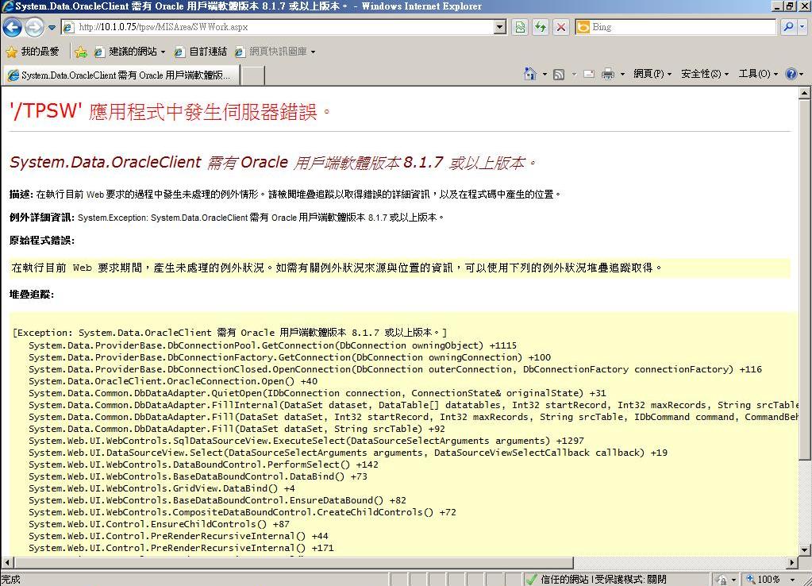Go to the Home page icon
Screen dimensions: 812x586
click(529, 72)
